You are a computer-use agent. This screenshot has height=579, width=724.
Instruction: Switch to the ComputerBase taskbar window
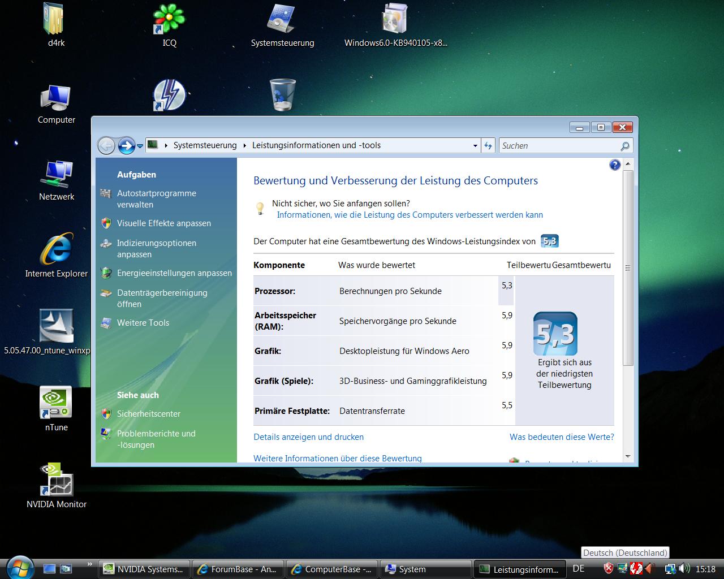[x=332, y=569]
